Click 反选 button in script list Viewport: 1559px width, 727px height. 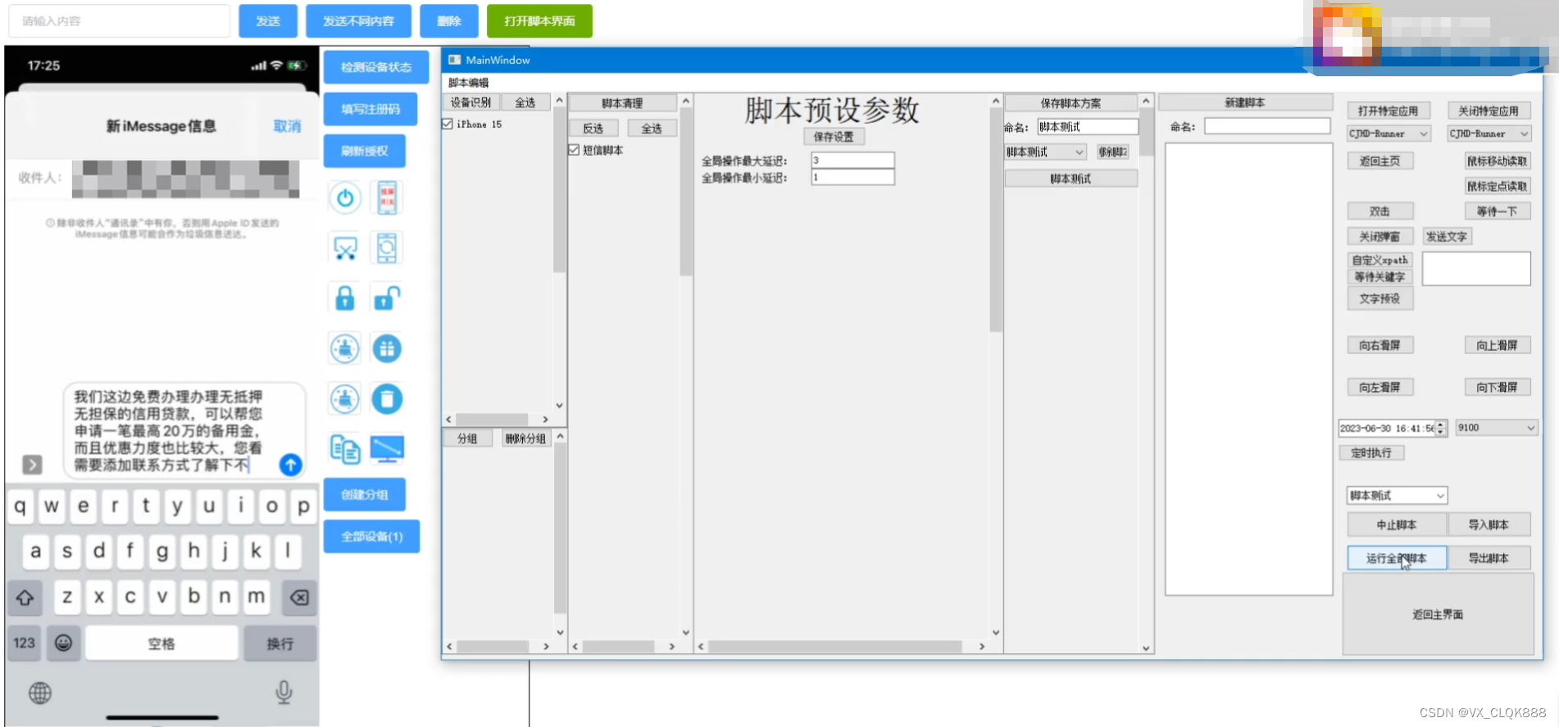tap(593, 129)
